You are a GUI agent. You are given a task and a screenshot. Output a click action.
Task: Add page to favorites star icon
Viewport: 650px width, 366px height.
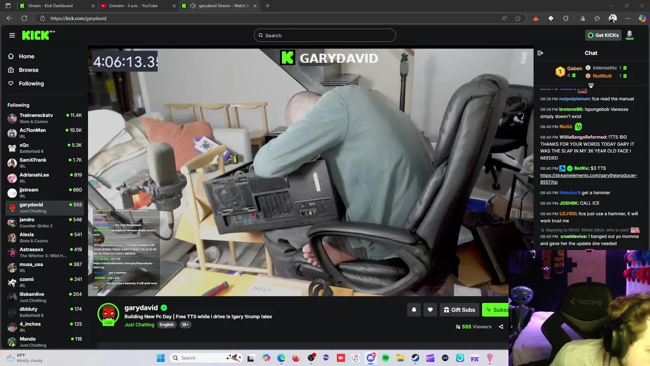pos(518,18)
